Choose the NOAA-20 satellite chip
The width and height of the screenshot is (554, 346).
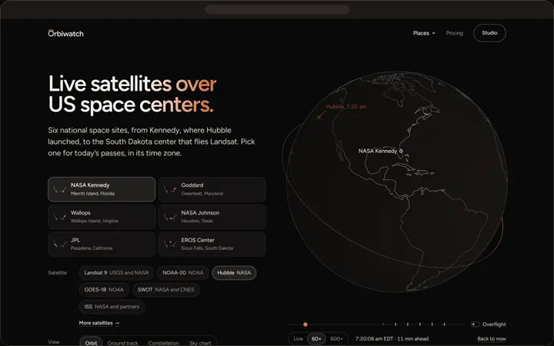coord(182,272)
